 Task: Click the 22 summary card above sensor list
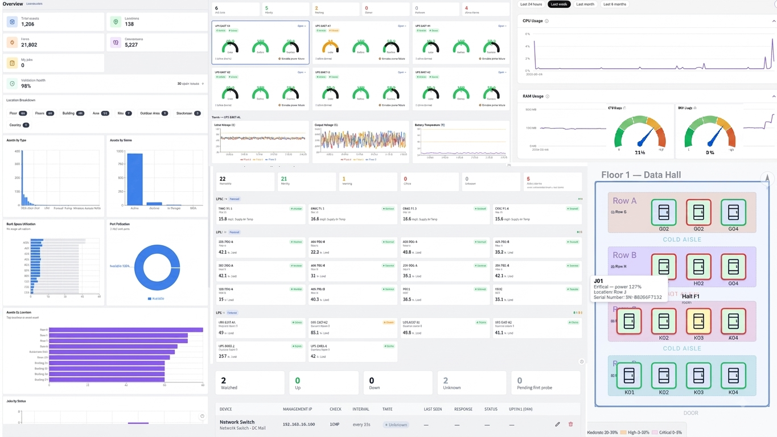coord(246,182)
